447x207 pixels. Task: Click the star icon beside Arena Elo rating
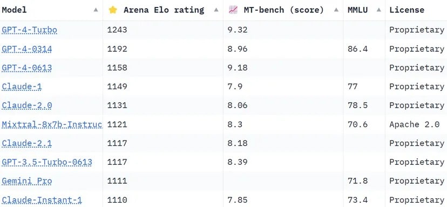(113, 10)
